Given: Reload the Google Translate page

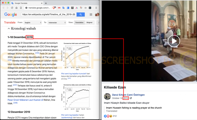Looking at the screenshot, I should (x=12, y=8).
